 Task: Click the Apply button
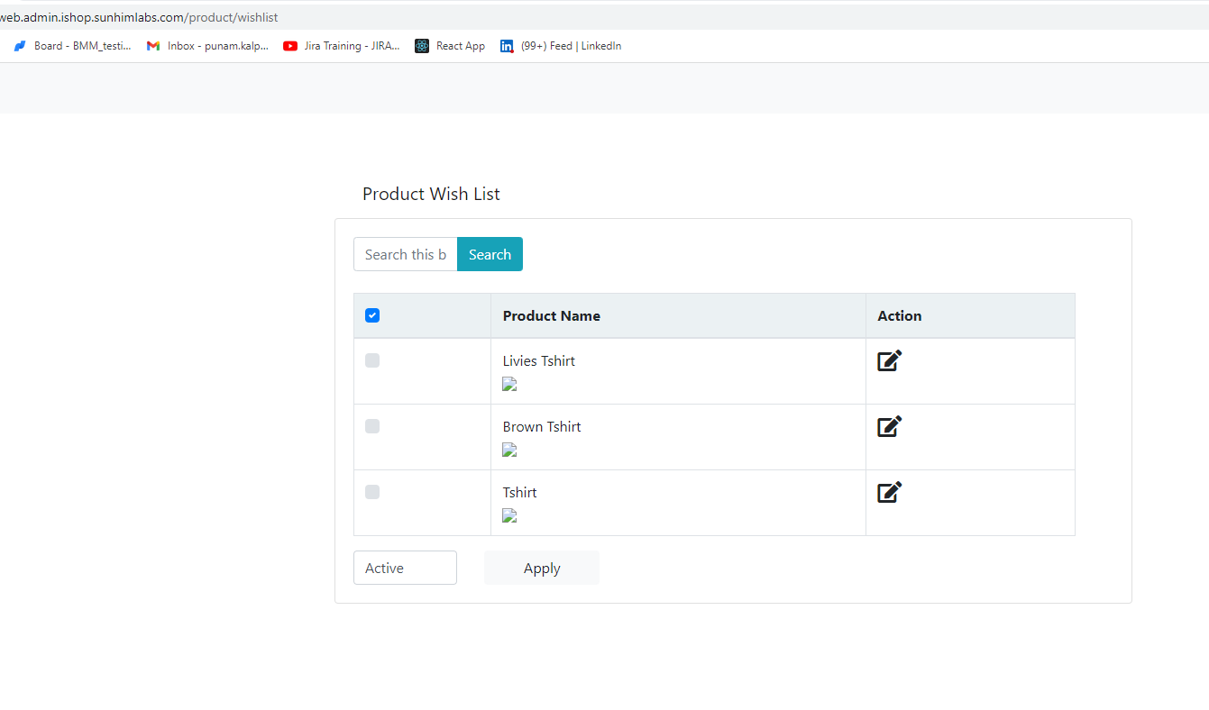pyautogui.click(x=542, y=568)
